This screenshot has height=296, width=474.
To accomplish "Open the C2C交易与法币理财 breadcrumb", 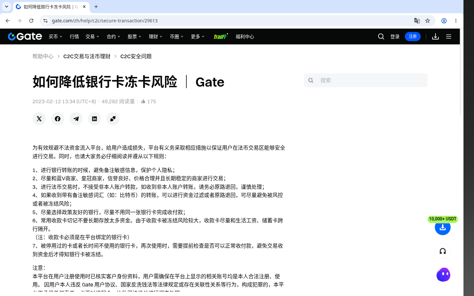I will pos(87,56).
